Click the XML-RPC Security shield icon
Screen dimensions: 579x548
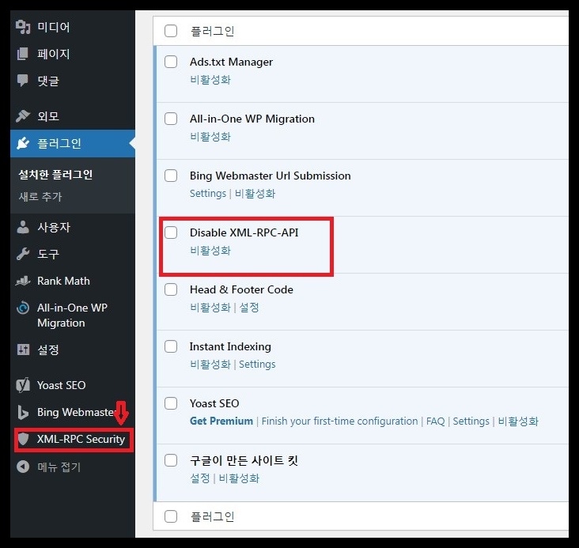click(23, 439)
